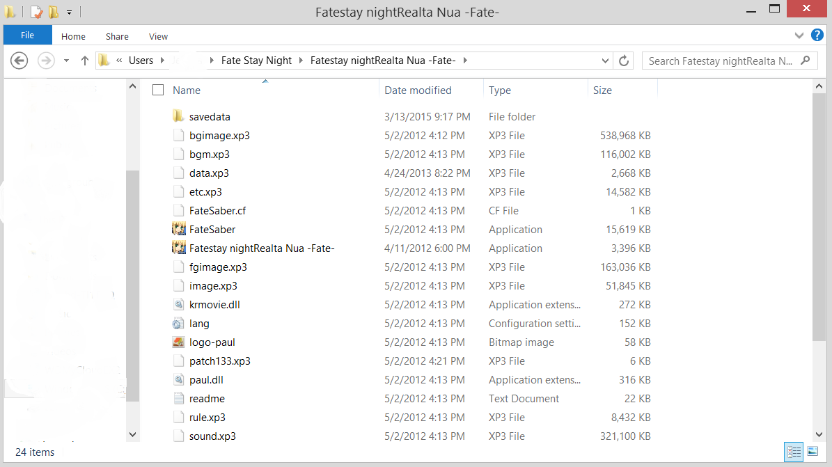This screenshot has height=467, width=832.
Task: Select the savedata folder icon
Action: pyautogui.click(x=178, y=116)
